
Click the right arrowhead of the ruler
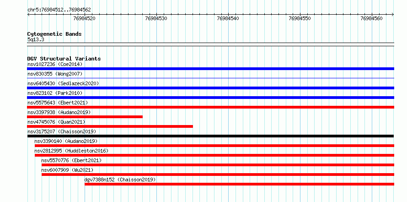tap(393, 15)
